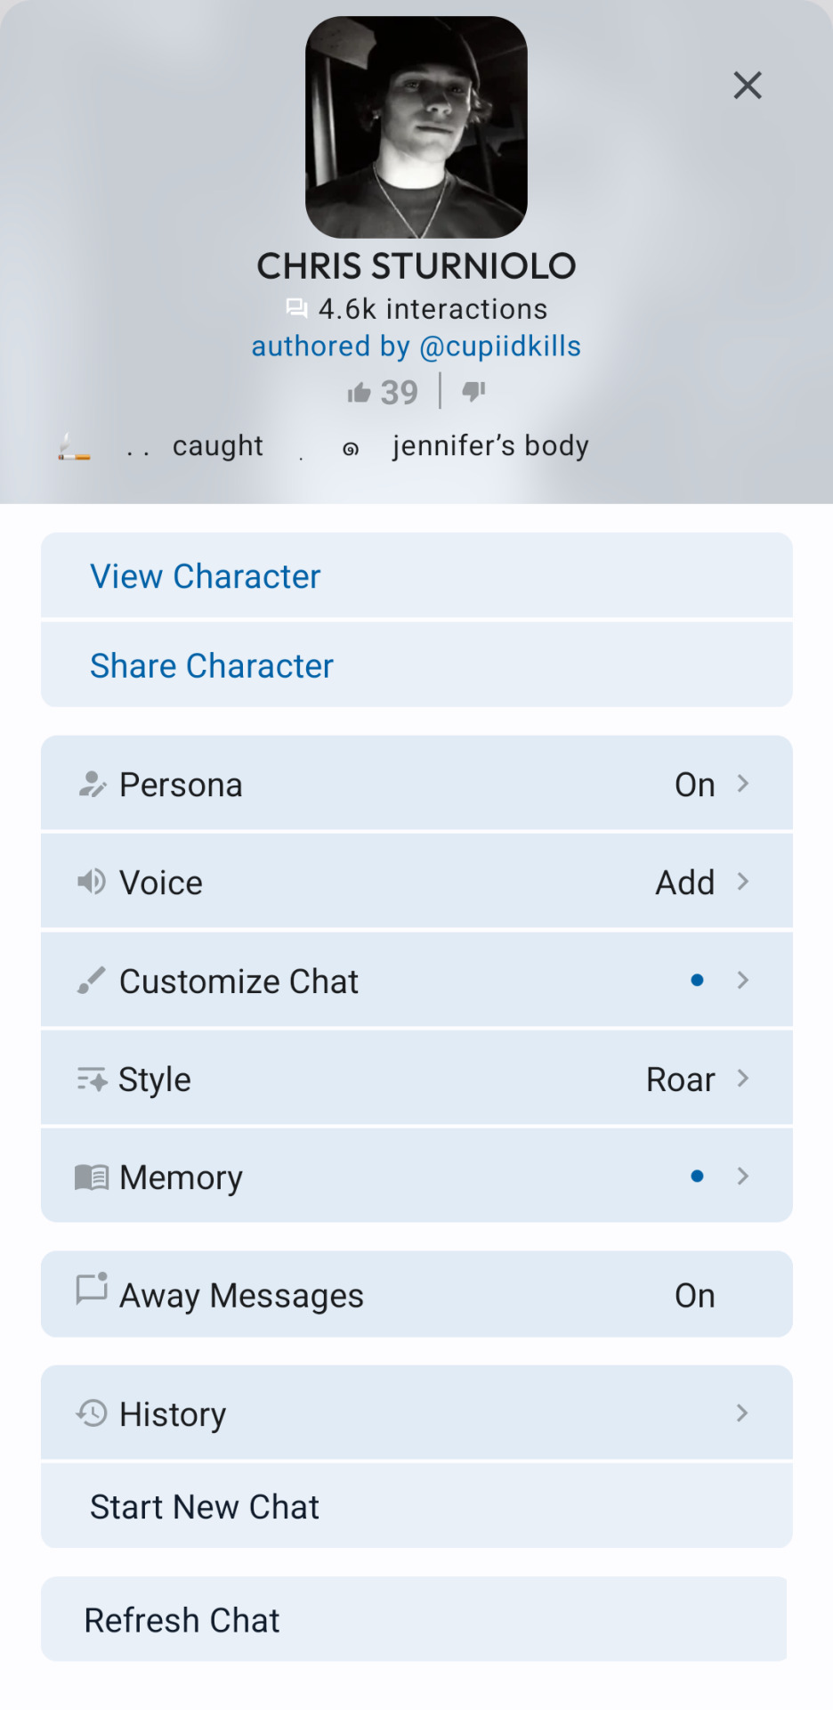833x1710 pixels.
Task: Click Refresh Chat button
Action: (415, 1619)
